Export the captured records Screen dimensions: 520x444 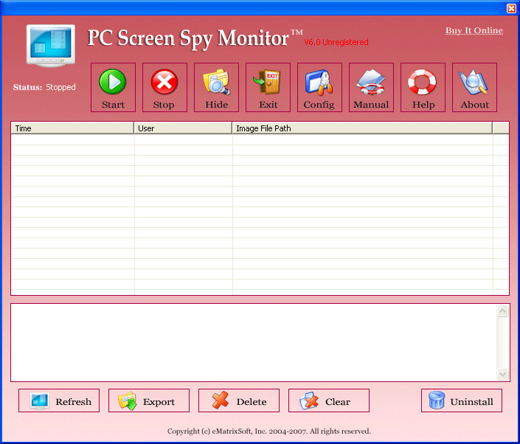click(x=149, y=400)
